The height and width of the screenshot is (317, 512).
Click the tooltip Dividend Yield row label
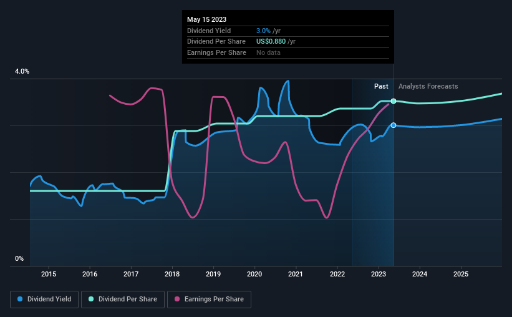tap(209, 31)
